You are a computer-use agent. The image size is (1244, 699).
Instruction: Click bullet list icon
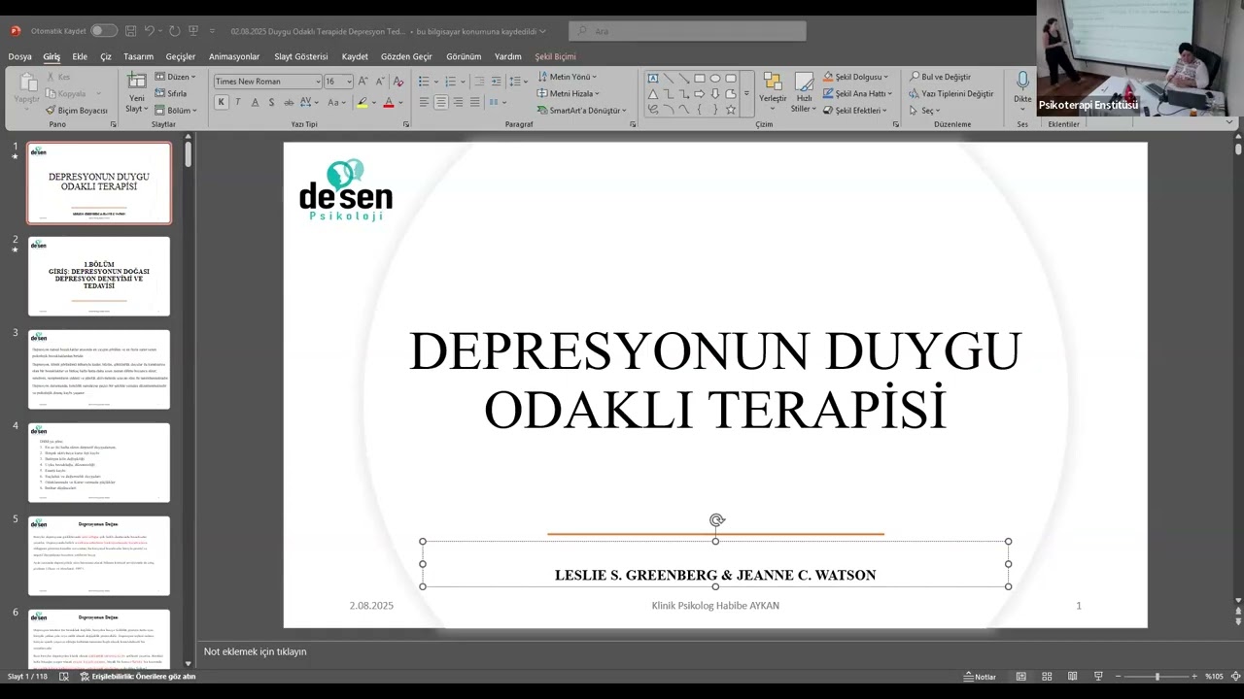[424, 82]
